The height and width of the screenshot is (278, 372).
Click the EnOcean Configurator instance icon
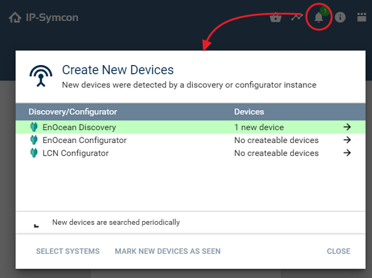pyautogui.click(x=34, y=141)
